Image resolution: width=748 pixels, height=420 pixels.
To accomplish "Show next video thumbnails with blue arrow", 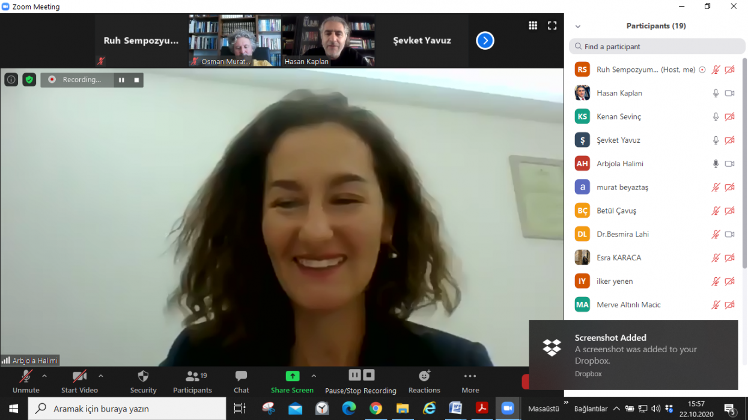I will point(485,40).
